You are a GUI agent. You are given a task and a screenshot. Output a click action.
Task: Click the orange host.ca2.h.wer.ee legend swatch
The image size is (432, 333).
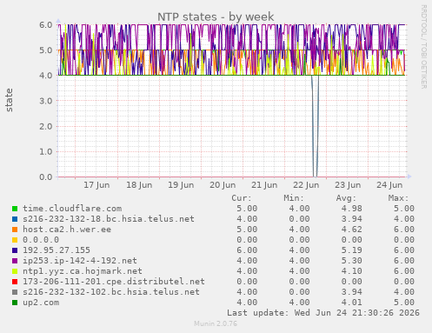[x=15, y=230]
